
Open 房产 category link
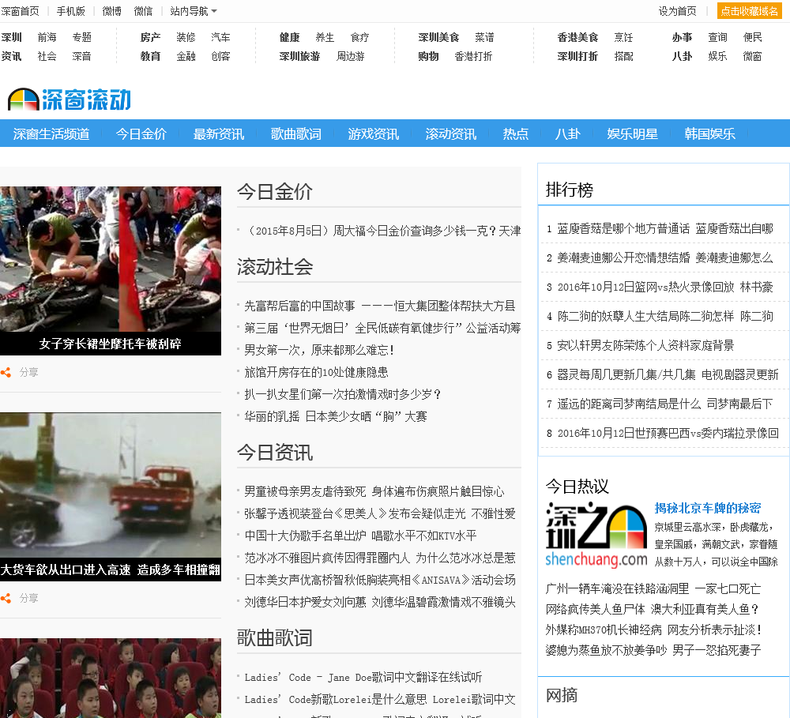click(150, 37)
